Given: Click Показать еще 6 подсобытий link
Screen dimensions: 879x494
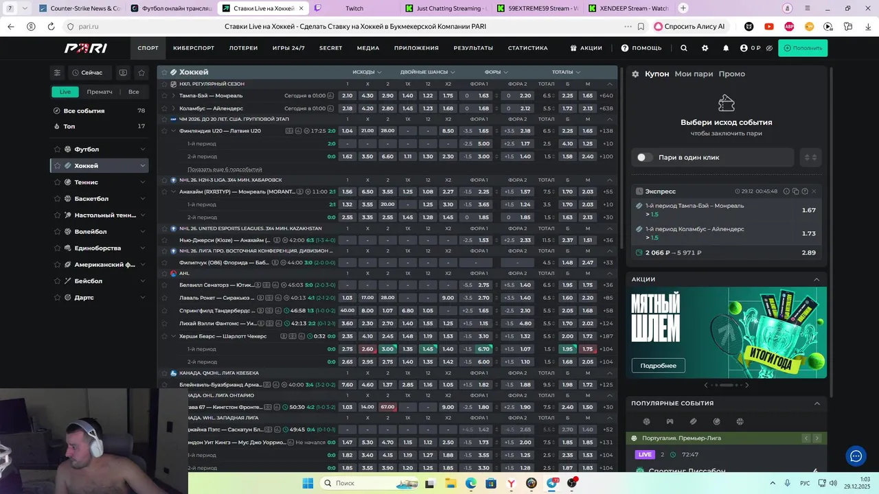Looking at the screenshot, I should [225, 169].
